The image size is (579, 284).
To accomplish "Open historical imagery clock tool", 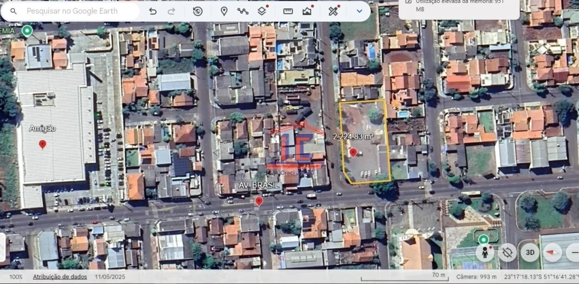I will point(198,11).
